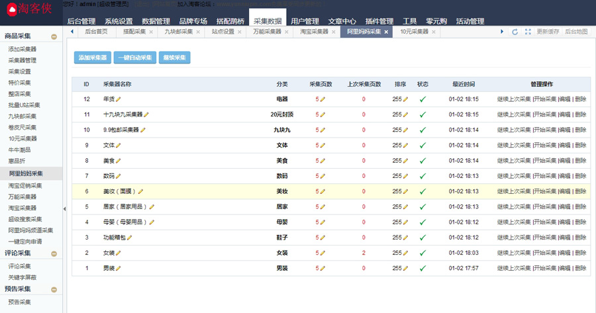Collapse the 预告采集 sidebar section

point(54,289)
